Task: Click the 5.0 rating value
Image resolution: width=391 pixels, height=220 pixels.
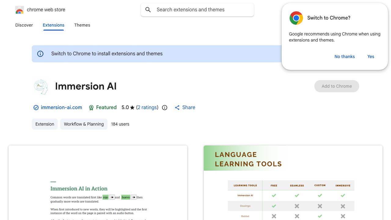Action: [x=125, y=108]
